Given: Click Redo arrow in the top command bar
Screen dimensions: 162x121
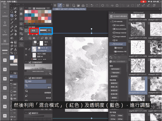Looking at the screenshot, I should tap(97, 5).
